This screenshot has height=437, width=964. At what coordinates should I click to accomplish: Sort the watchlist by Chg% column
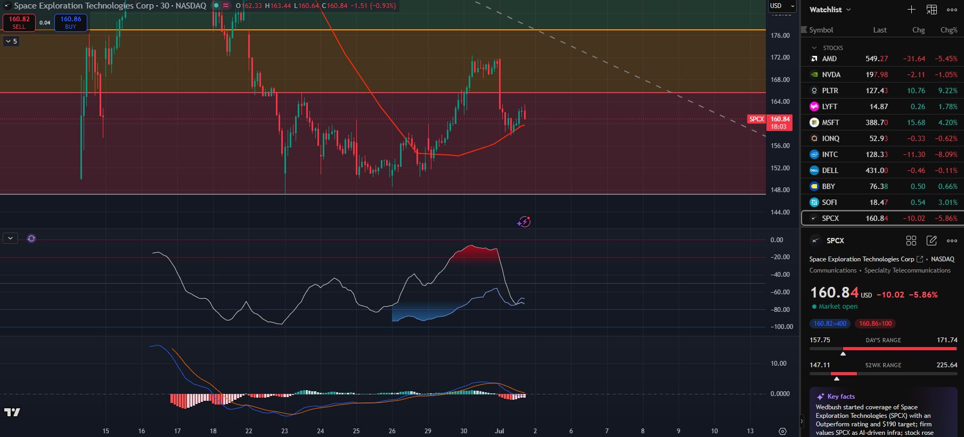click(x=949, y=30)
